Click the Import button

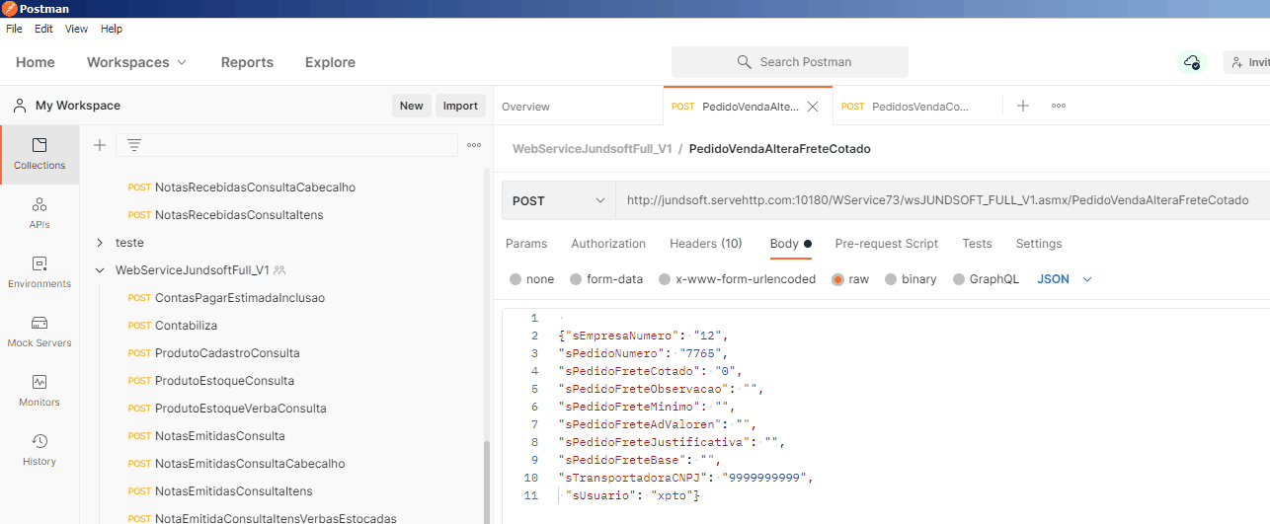460,106
